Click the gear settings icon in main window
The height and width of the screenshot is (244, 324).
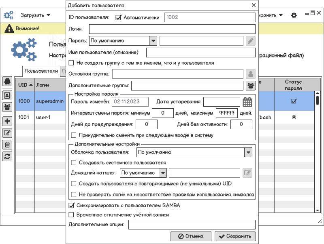(294, 15)
